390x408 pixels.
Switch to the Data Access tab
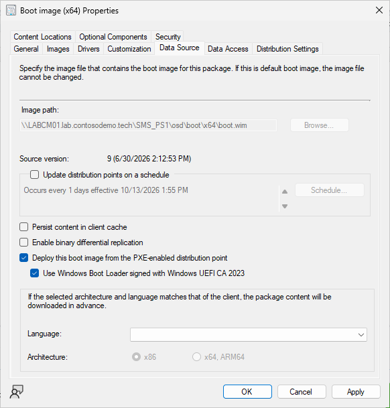pos(228,49)
